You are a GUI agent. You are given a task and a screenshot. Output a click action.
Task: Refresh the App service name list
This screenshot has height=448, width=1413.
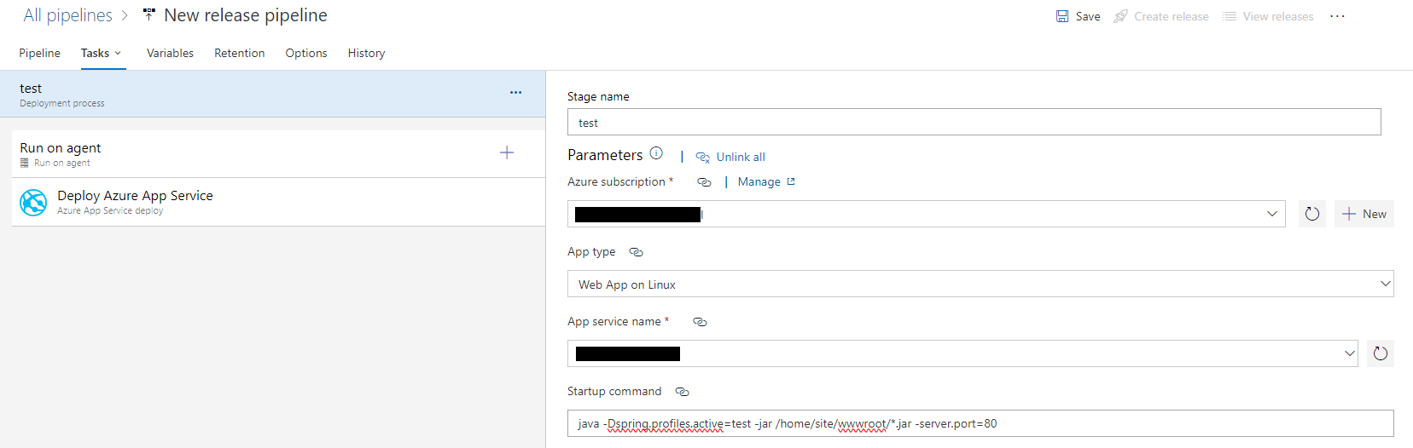[x=1381, y=353]
